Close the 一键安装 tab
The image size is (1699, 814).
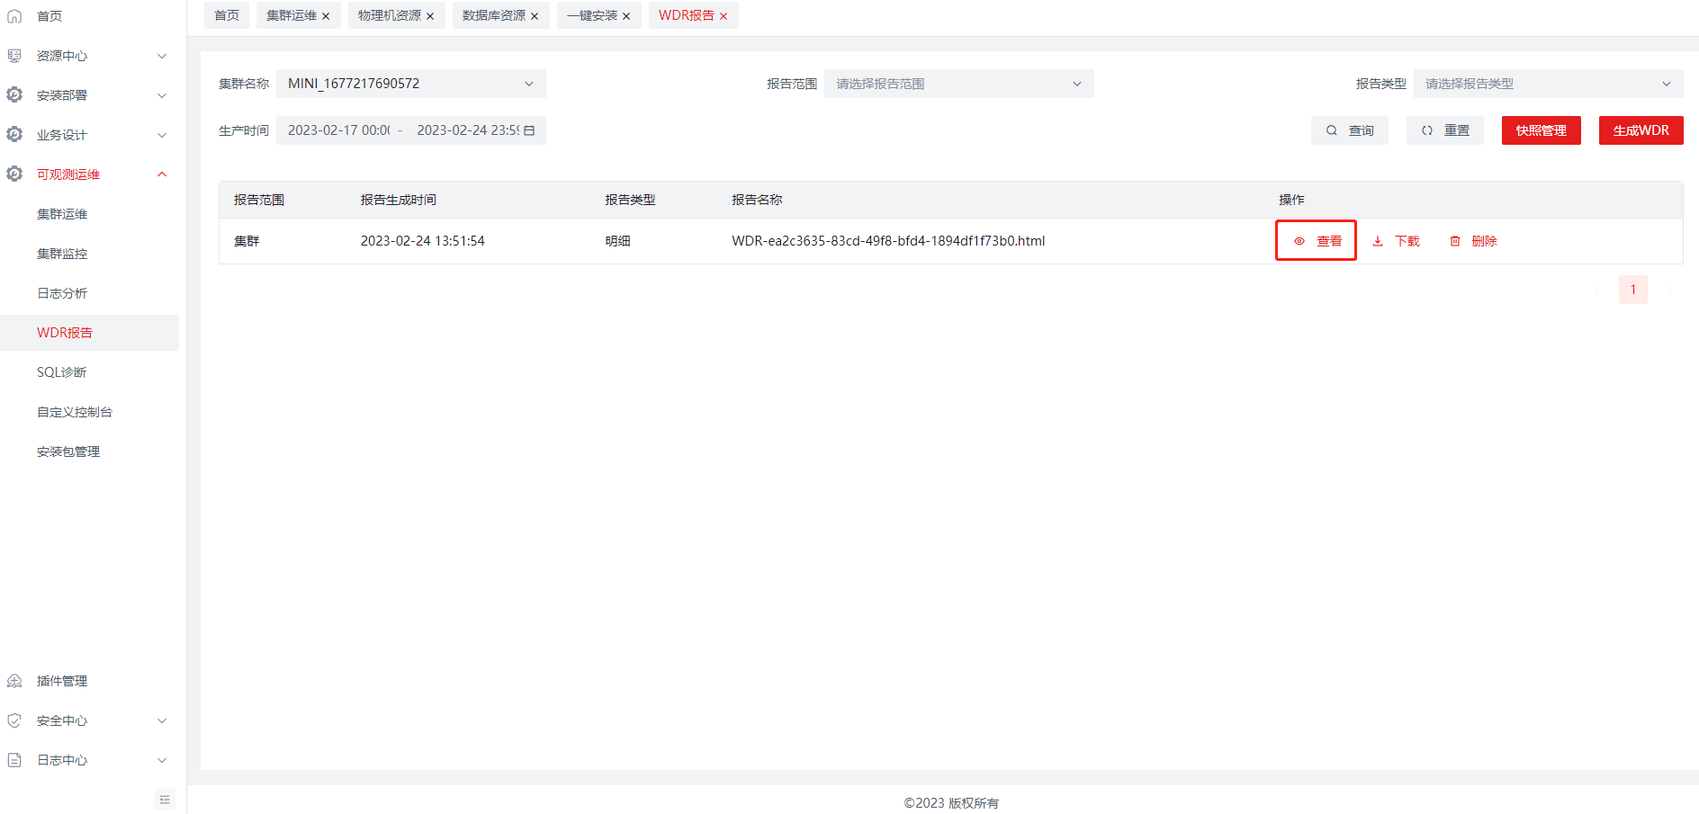(626, 16)
